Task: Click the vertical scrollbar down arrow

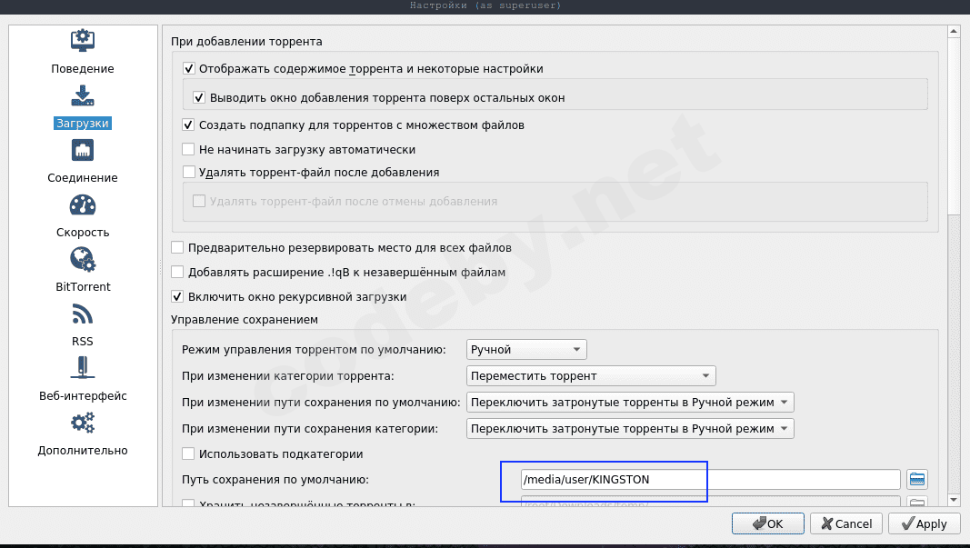Action: [954, 499]
